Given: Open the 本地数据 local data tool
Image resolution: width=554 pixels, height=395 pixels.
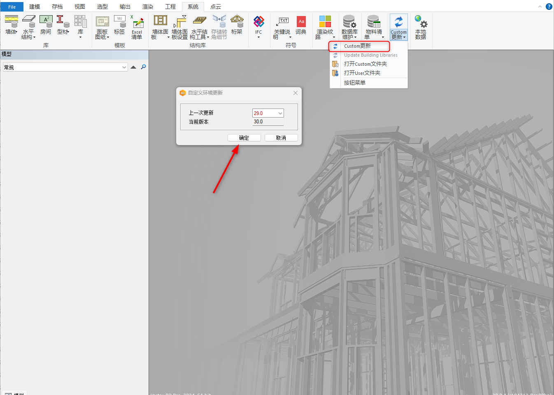Looking at the screenshot, I should (421, 27).
